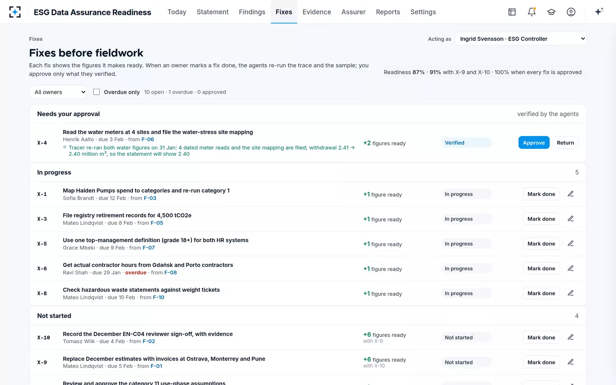Edit fix X-10 with the pencil icon
The height and width of the screenshot is (385, 616).
tap(571, 337)
